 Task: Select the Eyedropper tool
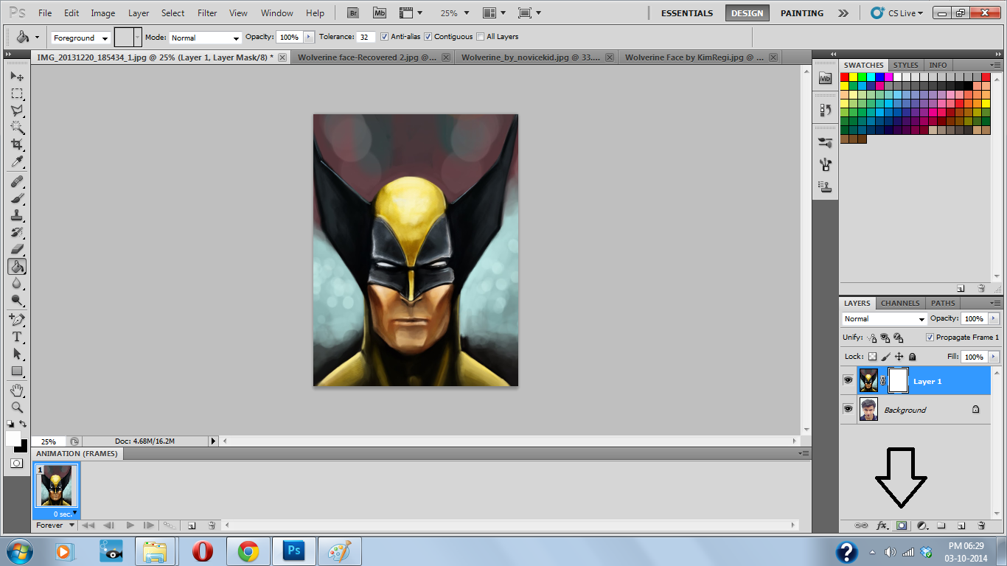pyautogui.click(x=16, y=162)
